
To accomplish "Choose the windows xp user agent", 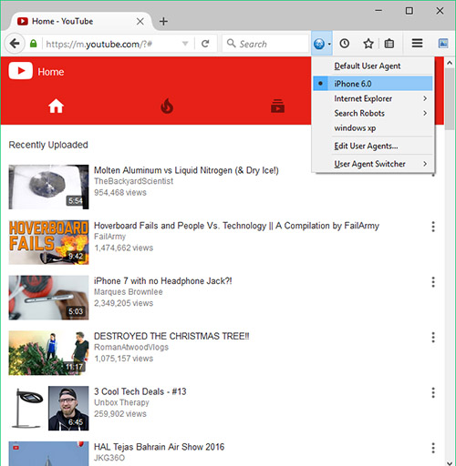I will pos(373,128).
